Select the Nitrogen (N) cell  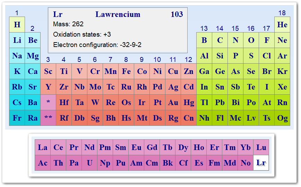(235, 40)
